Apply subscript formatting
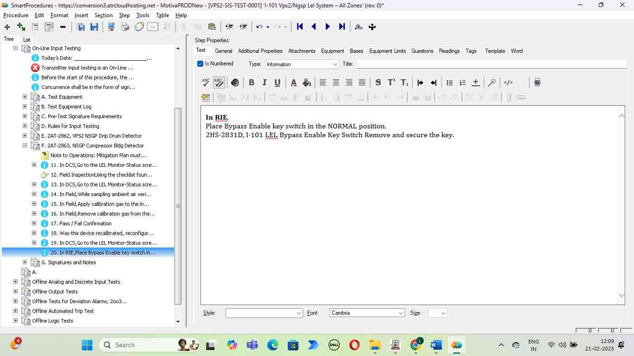The image size is (634, 356). click(x=404, y=83)
